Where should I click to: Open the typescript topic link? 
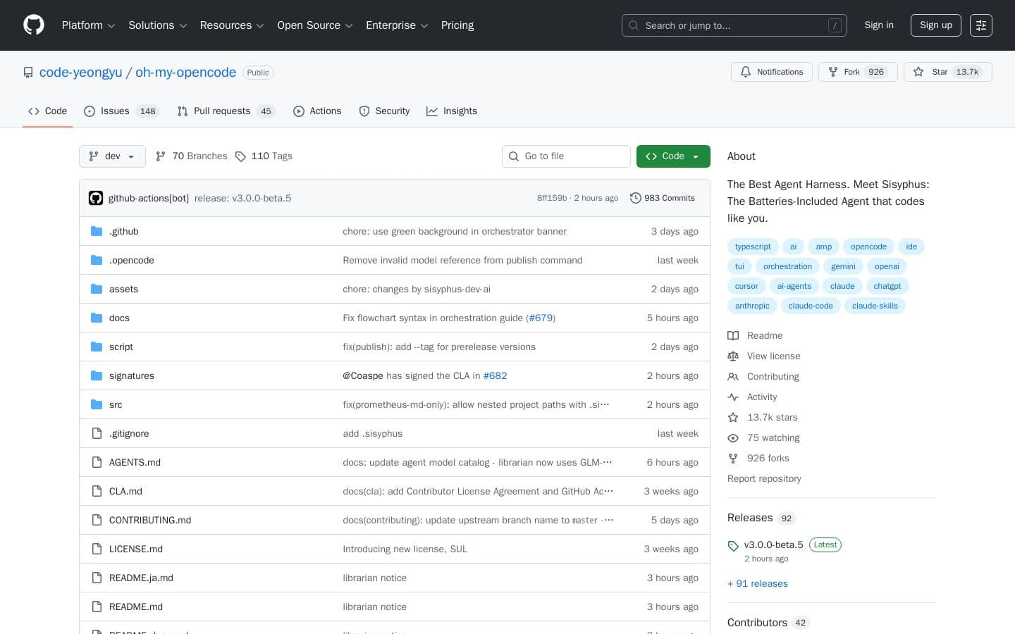click(x=752, y=247)
